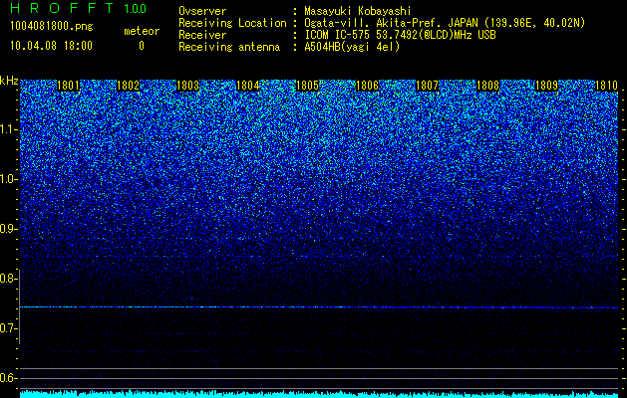Click the Receiving antenna field label

229,47
